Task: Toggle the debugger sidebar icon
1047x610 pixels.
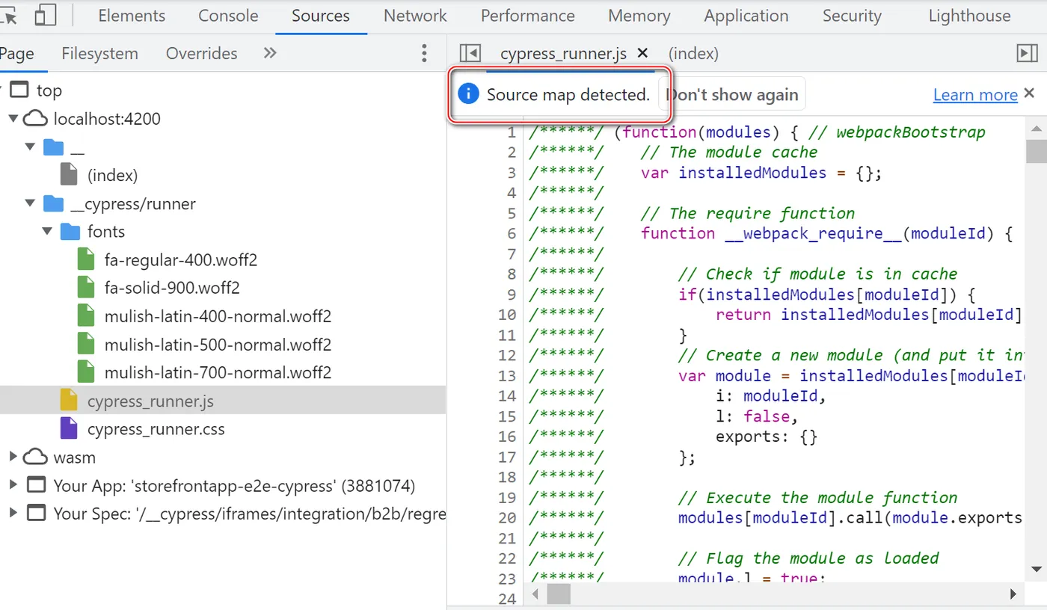Action: pos(1028,53)
